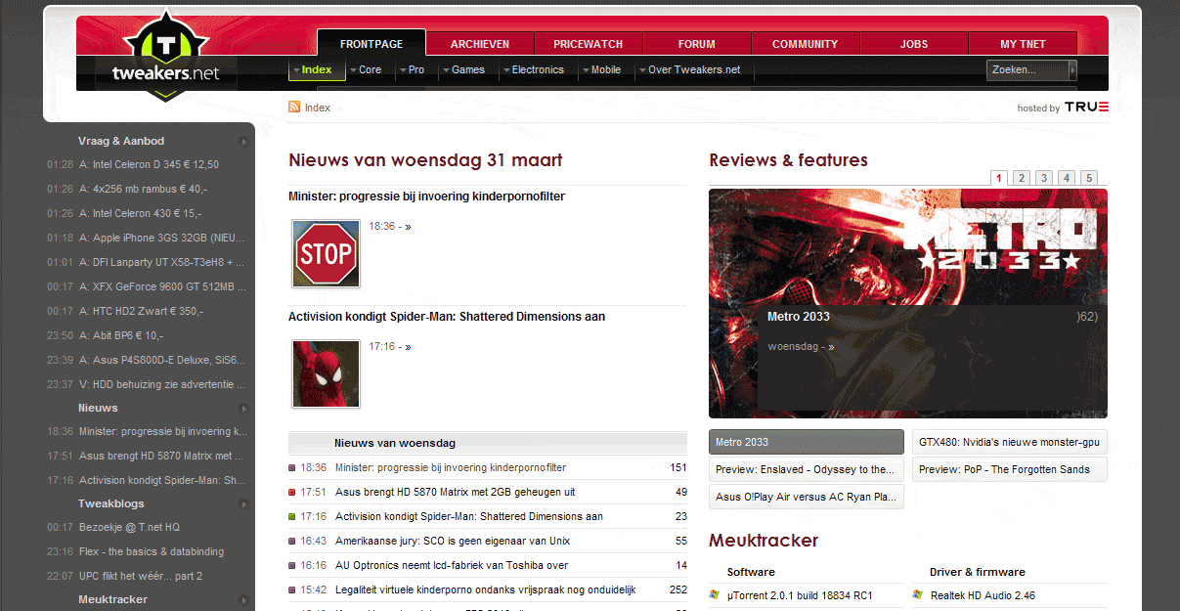Click category marker beside Amerikaanse jury SCO row

[292, 542]
